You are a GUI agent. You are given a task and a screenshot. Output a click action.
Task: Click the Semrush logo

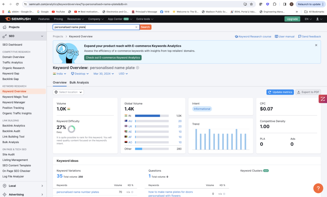[18, 19]
